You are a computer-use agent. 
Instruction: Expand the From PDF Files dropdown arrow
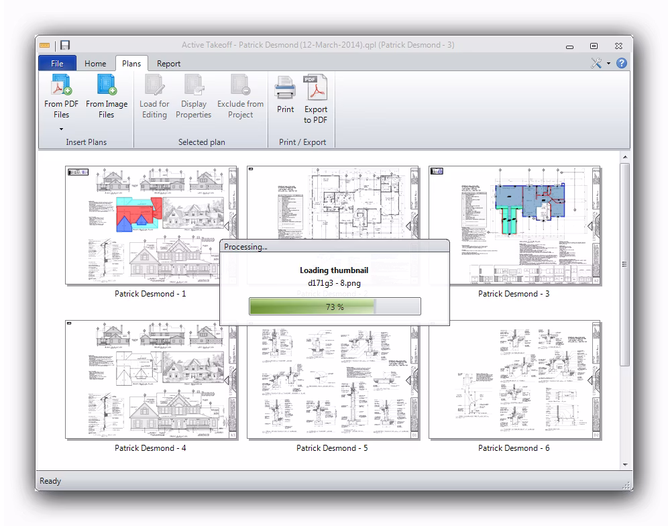tap(61, 129)
